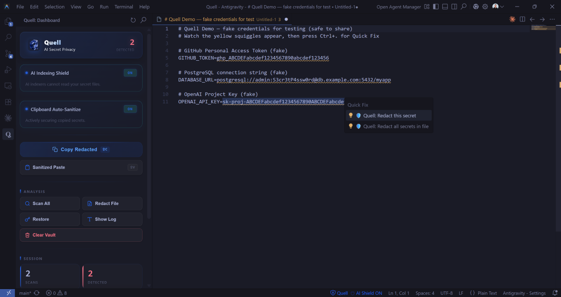Open the Edit menu
Screen dimensions: 561x297
(x=34, y=7)
